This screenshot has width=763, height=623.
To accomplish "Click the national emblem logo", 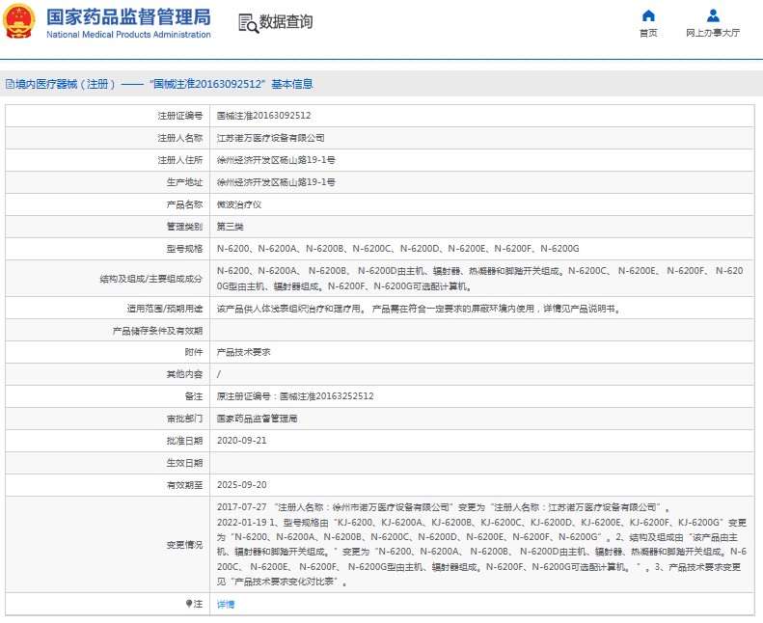I will click(19, 21).
